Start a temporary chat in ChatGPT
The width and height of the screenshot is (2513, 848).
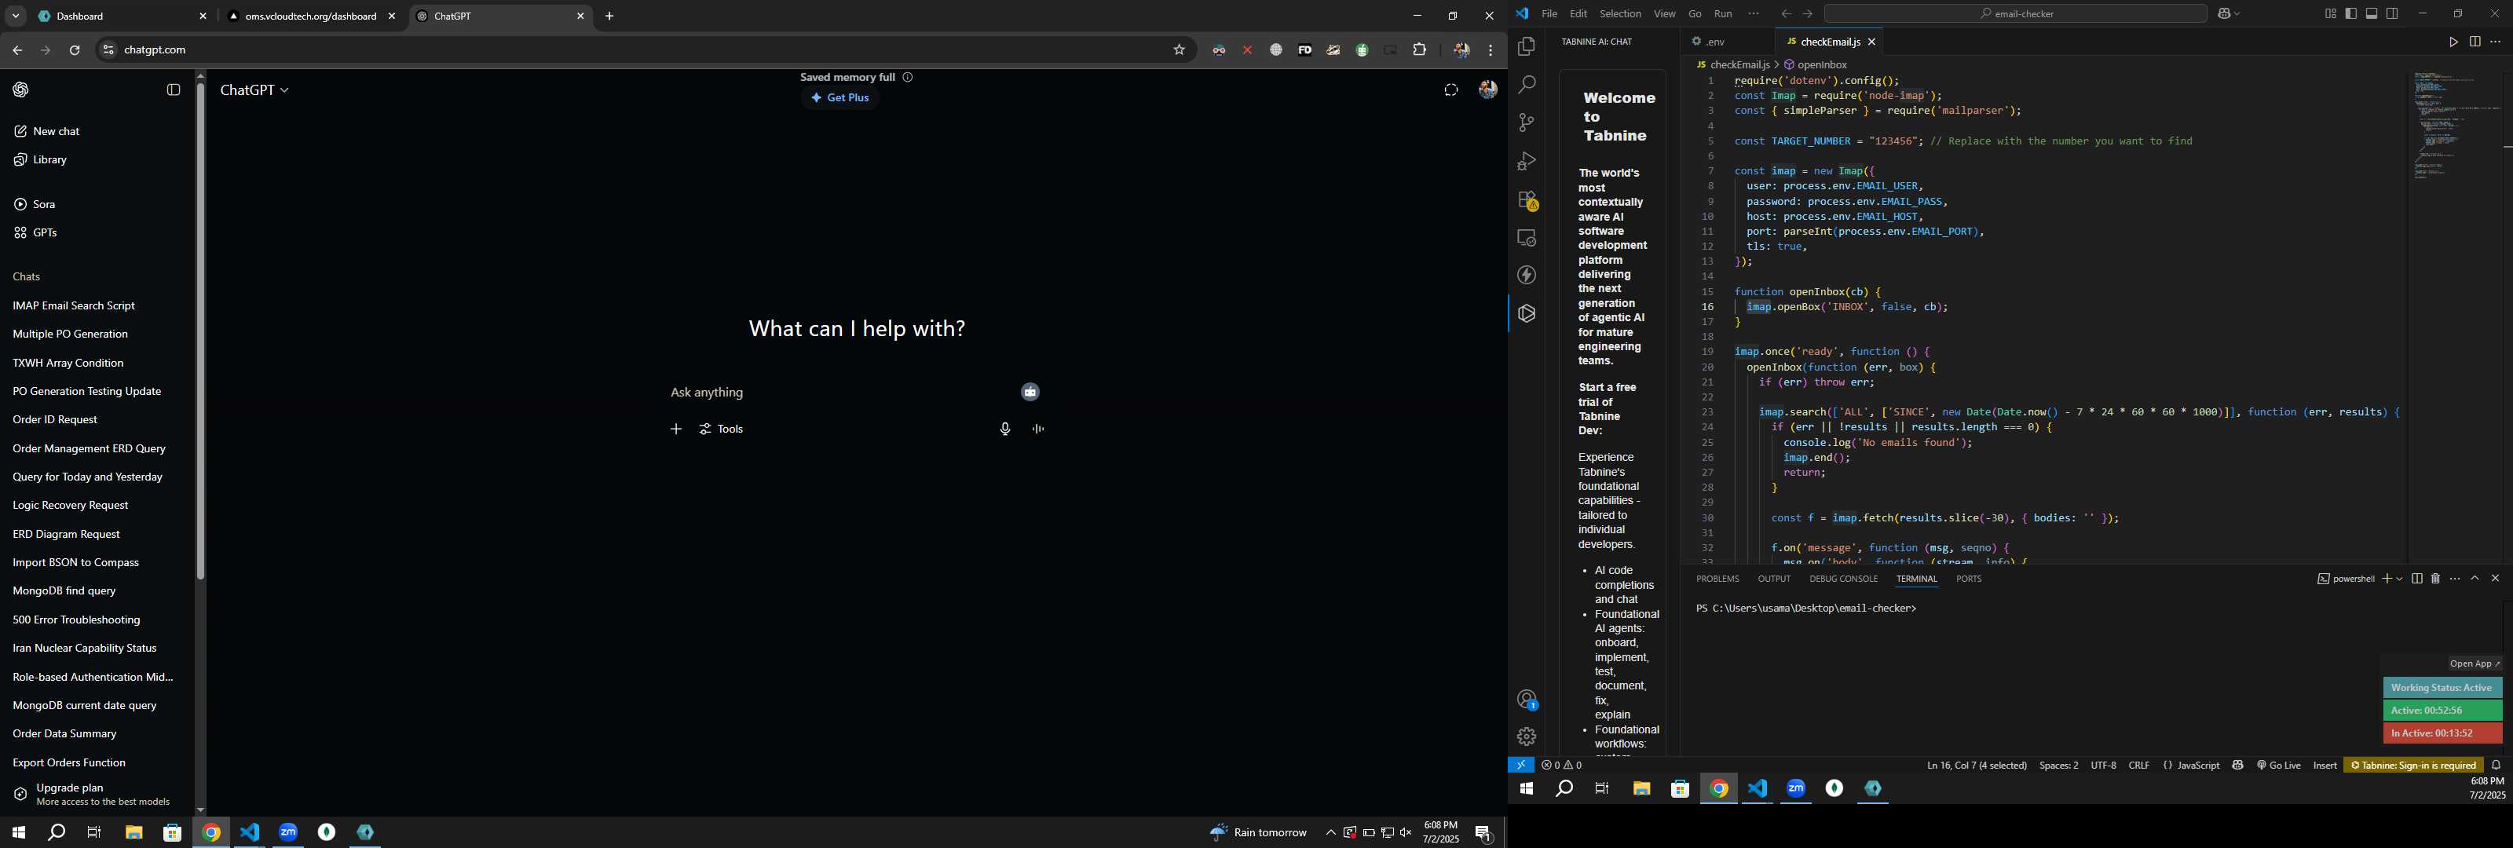[x=1450, y=90]
